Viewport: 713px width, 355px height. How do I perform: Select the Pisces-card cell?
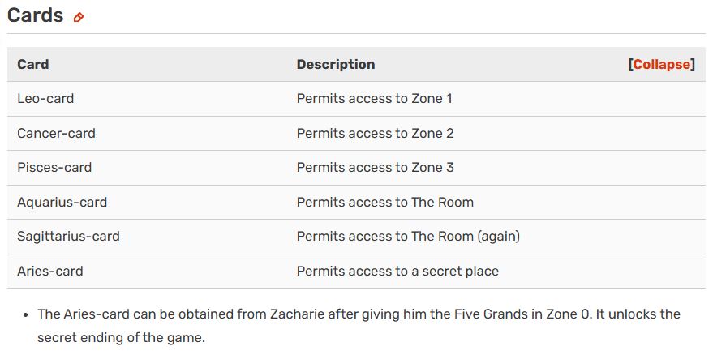point(54,168)
